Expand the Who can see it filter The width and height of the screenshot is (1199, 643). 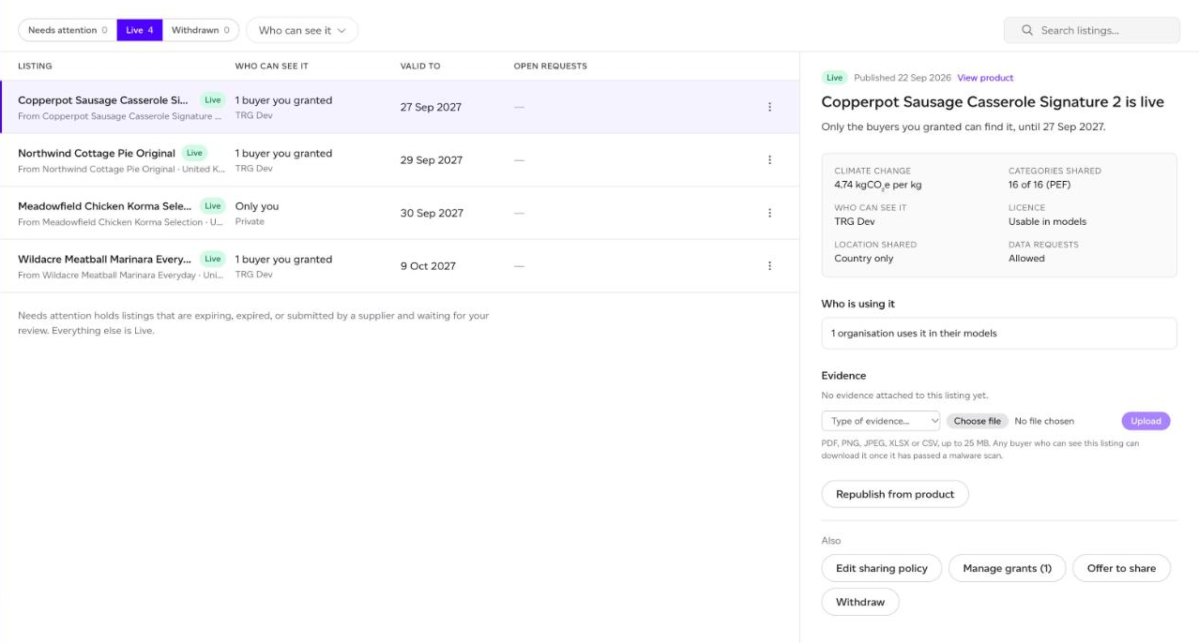click(302, 30)
